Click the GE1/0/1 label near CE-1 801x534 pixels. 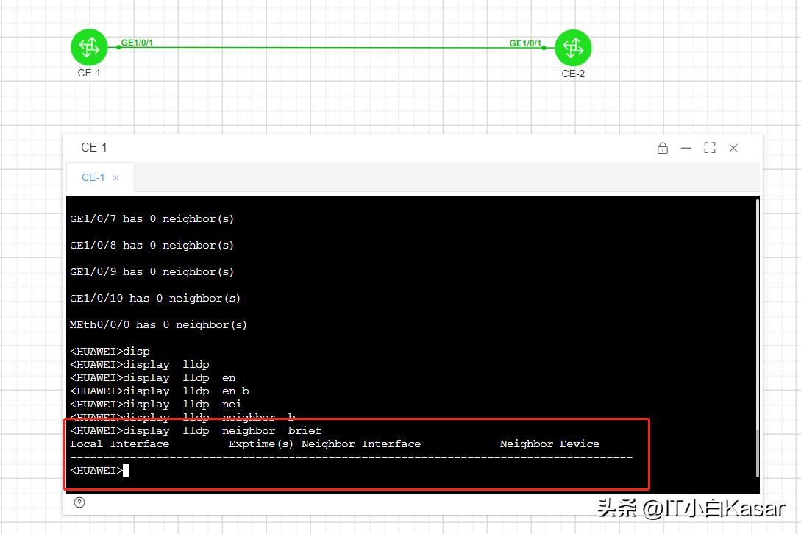(137, 43)
